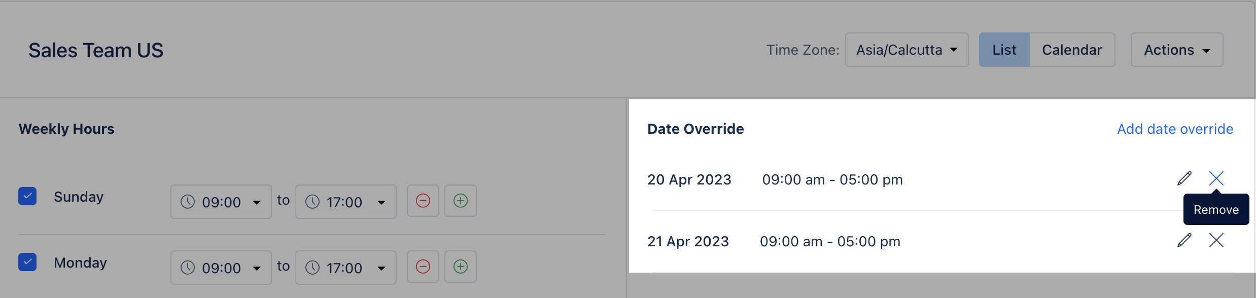This screenshot has width=1256, height=298.
Task: Open Sunday end time 17:00 dropdown
Action: pyautogui.click(x=346, y=202)
